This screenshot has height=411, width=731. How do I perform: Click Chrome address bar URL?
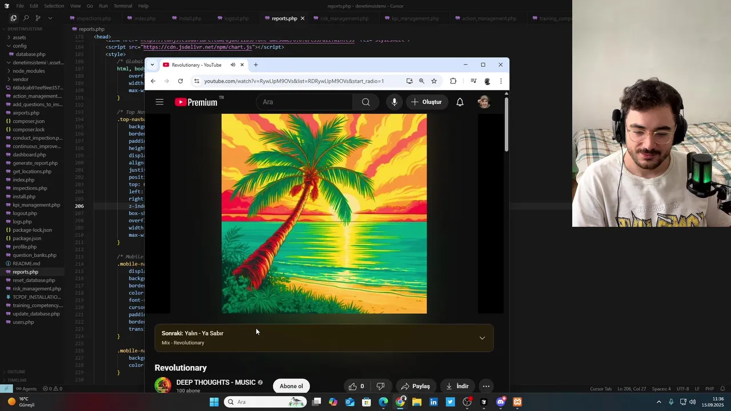point(294,81)
